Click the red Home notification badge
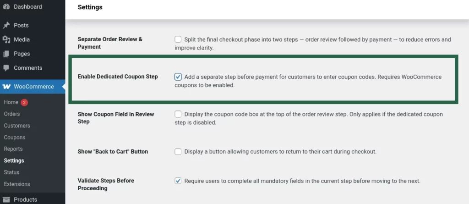Screen dimensions: 469x204 (x=24, y=102)
